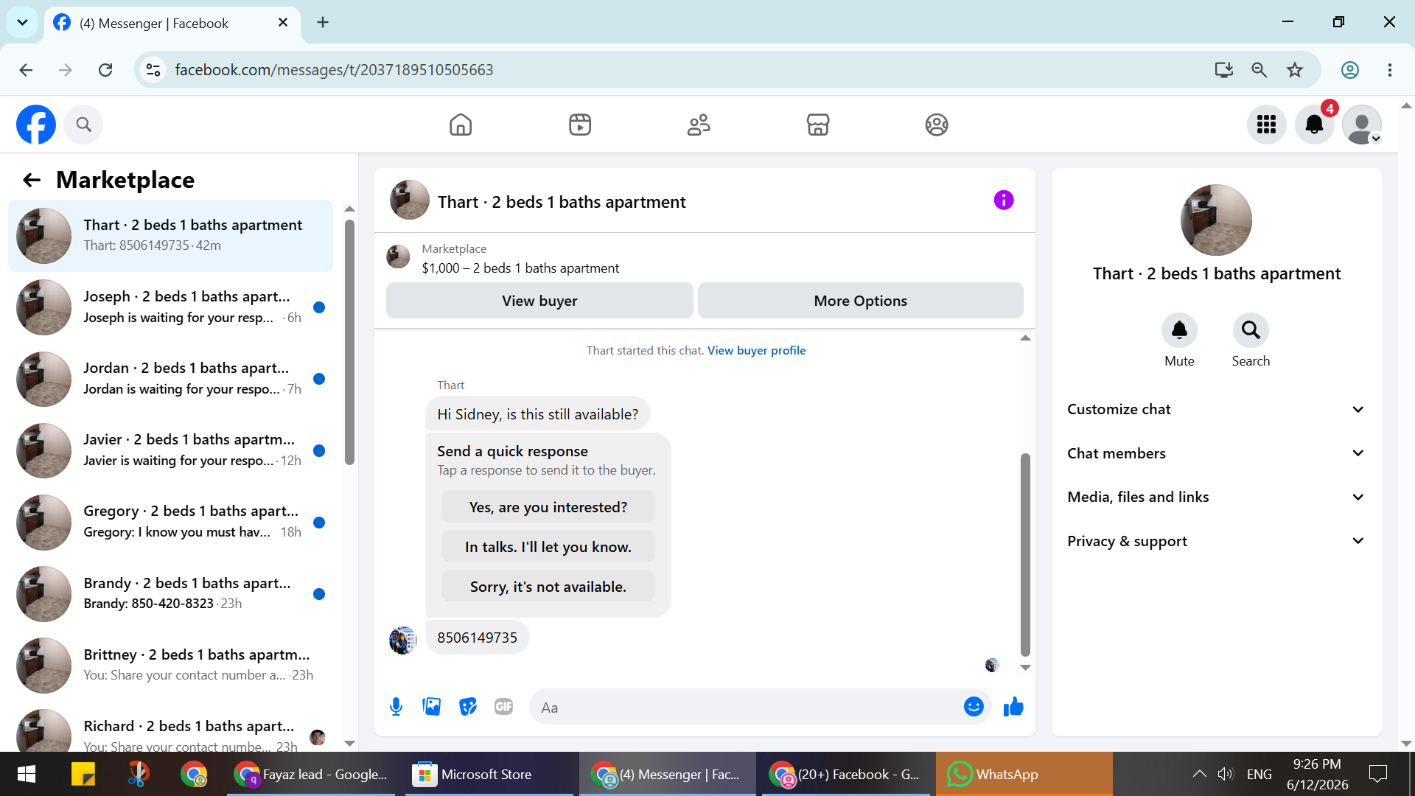Close the Messenger Facebook tab
The image size is (1415, 796).
point(283,23)
